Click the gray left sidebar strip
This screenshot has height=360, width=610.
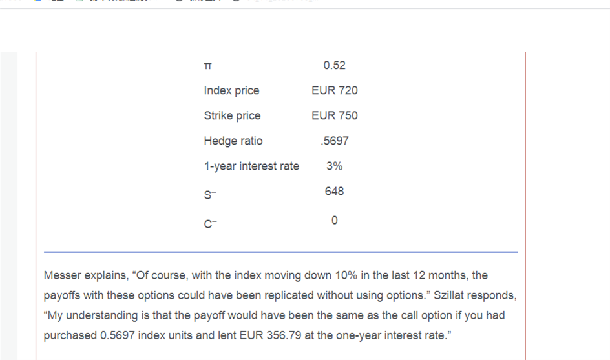(x=9, y=205)
